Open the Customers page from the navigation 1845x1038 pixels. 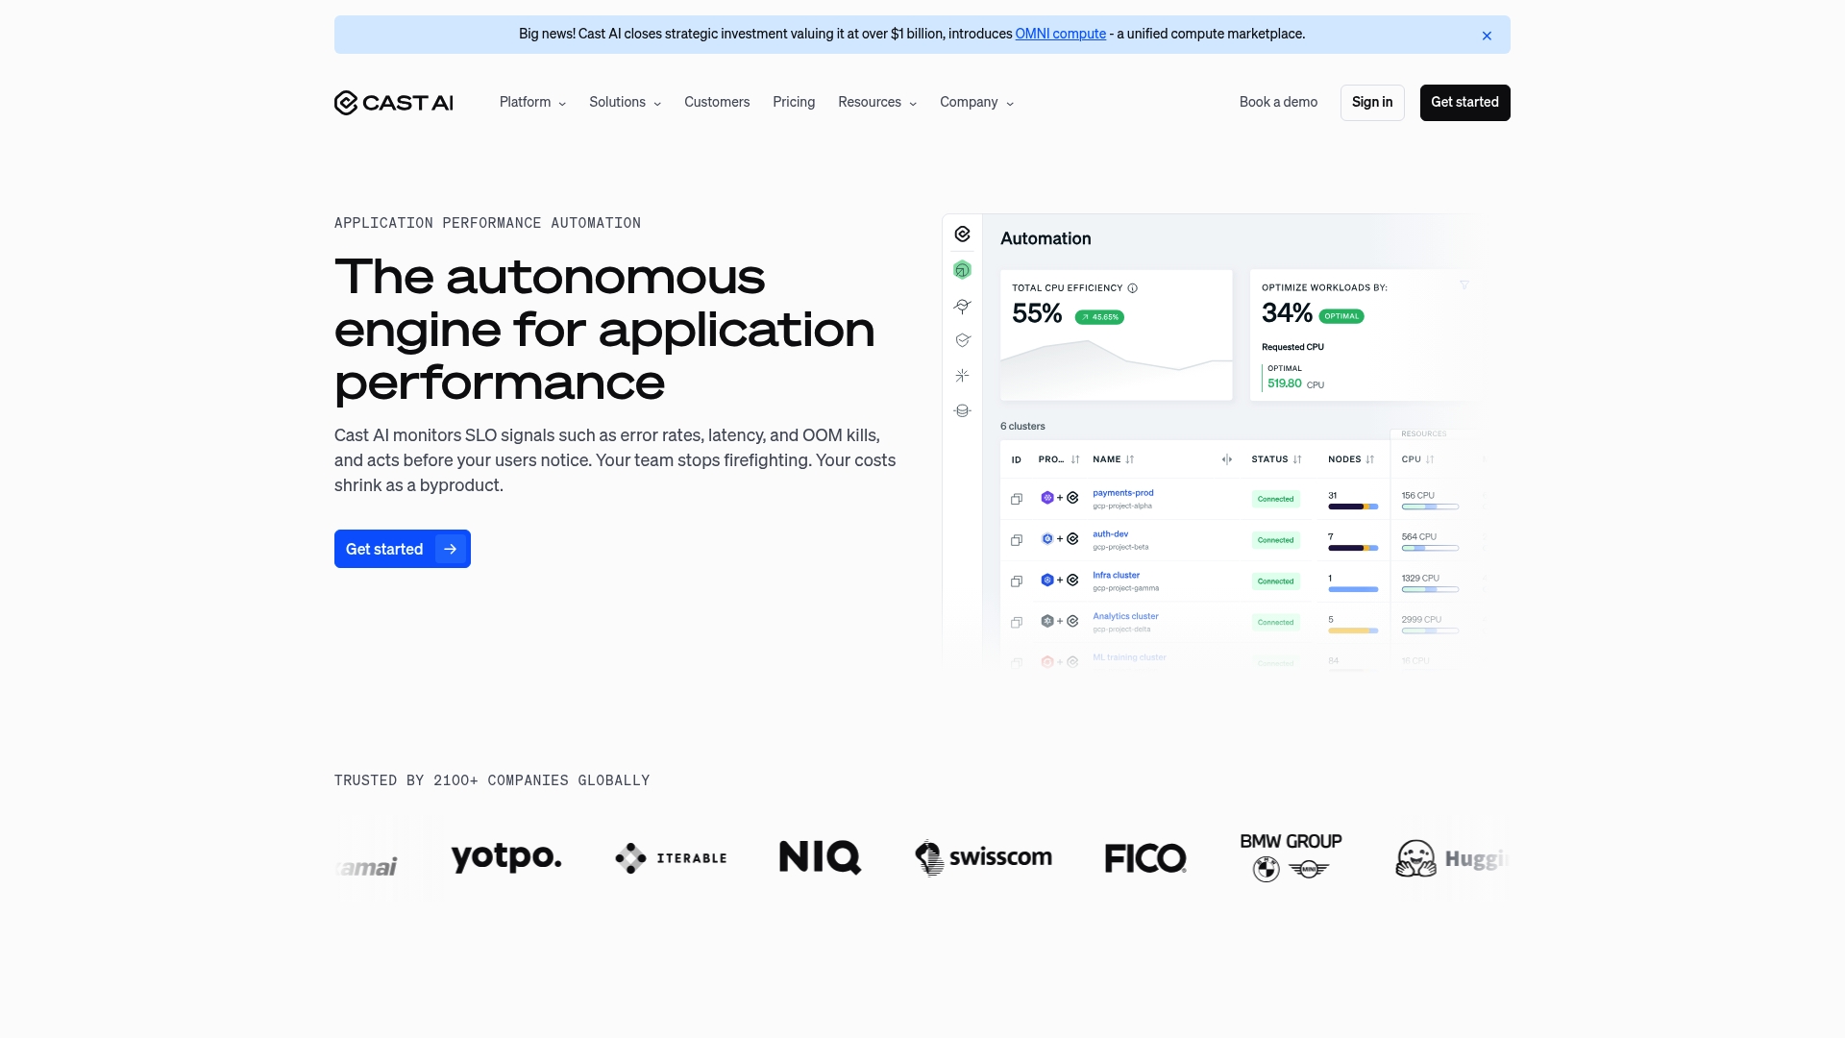[716, 102]
